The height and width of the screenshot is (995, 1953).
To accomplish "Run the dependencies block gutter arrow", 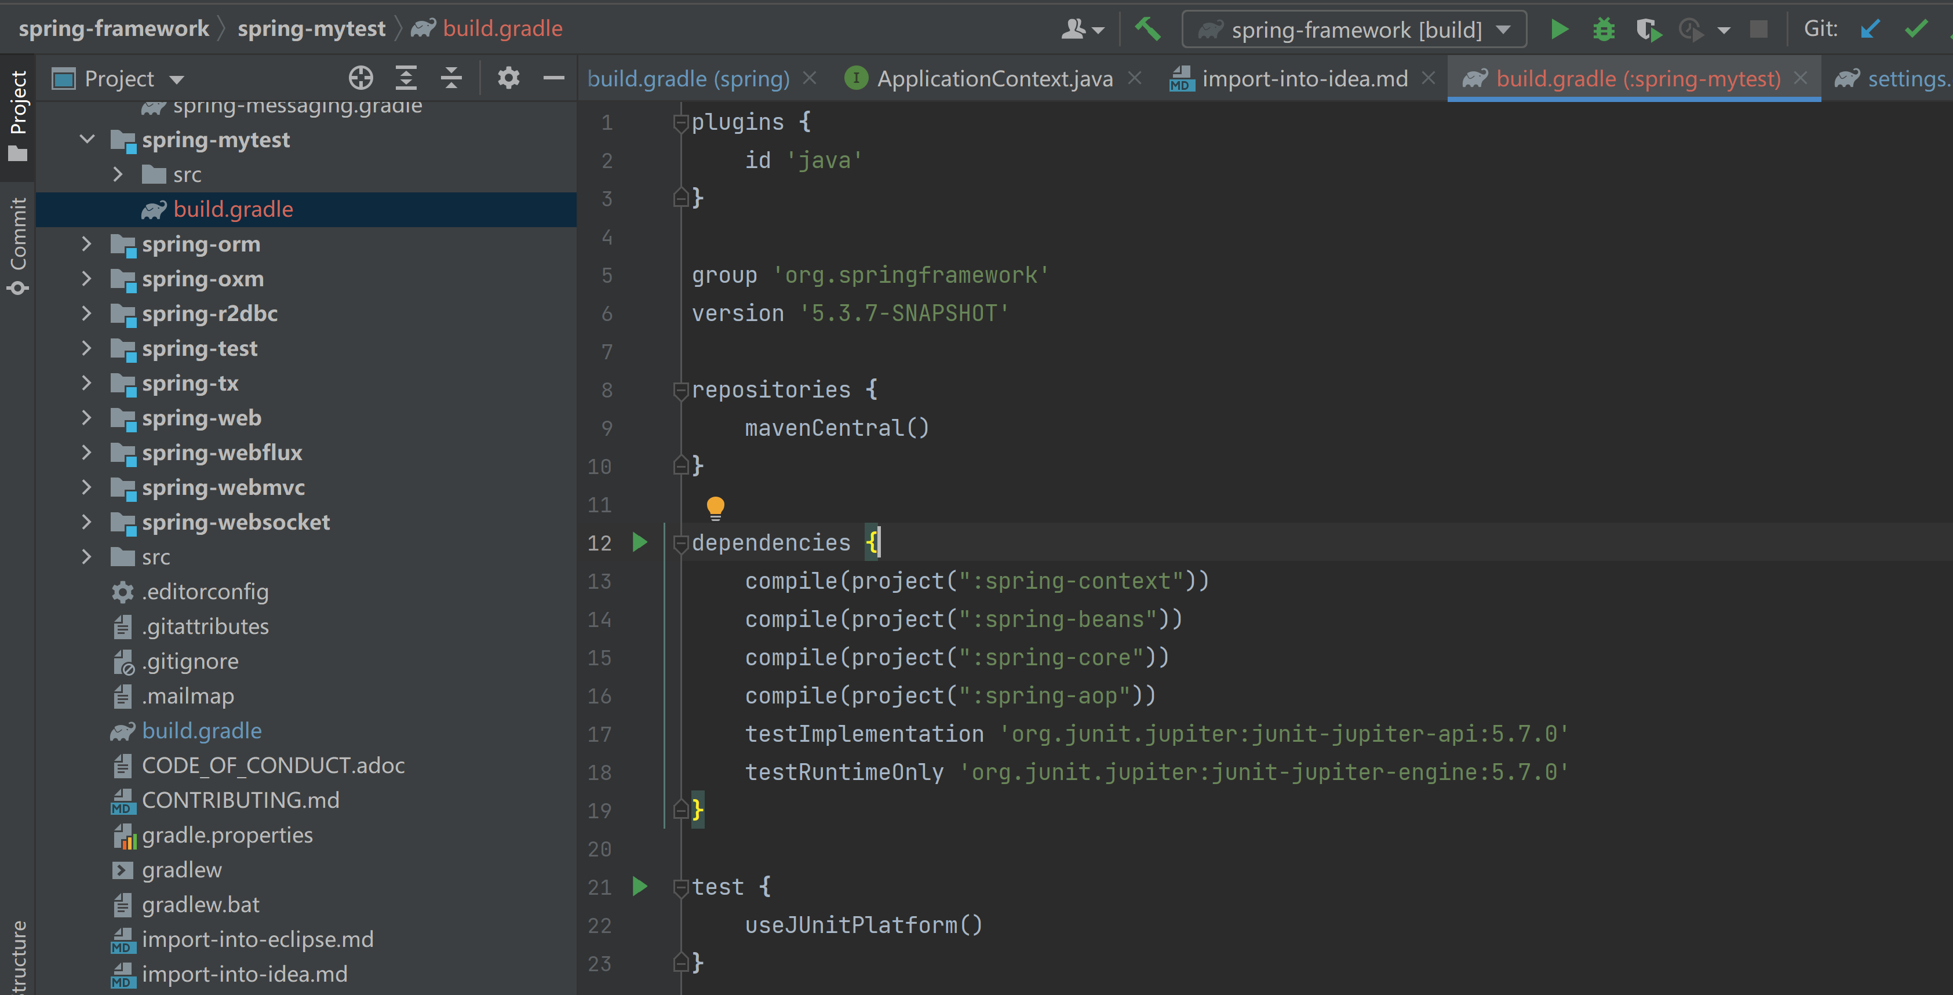I will tap(639, 542).
